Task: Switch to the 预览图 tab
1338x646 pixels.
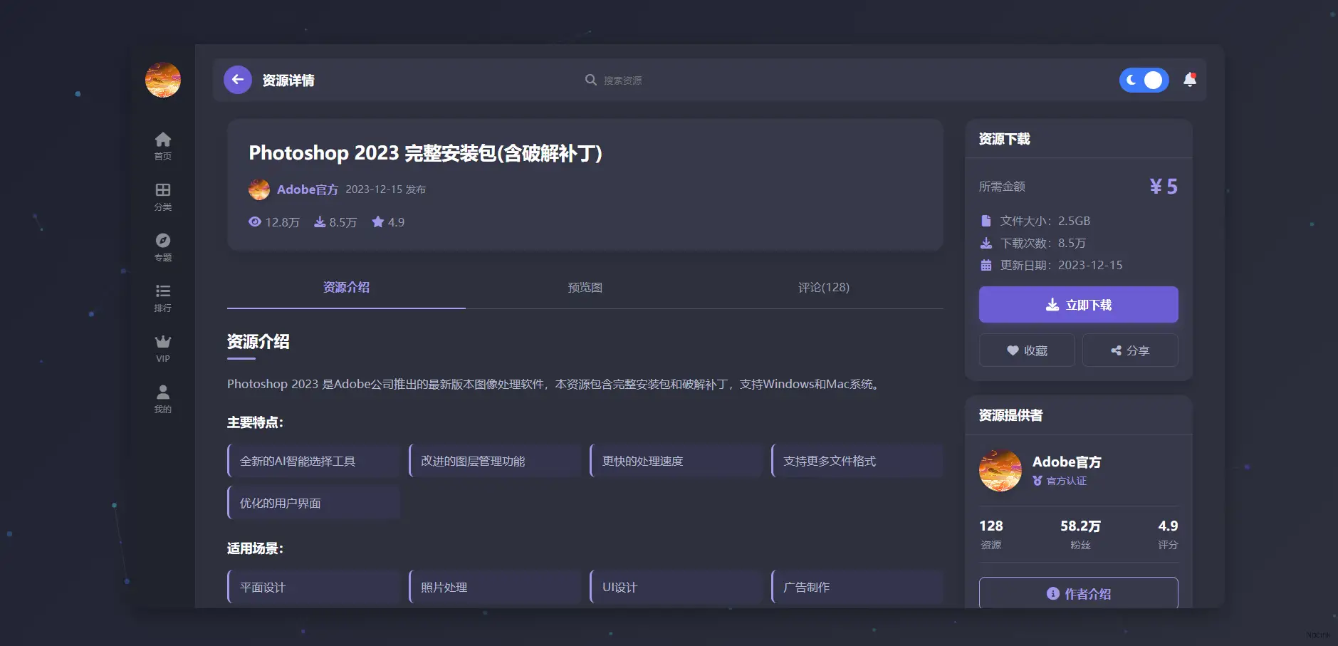Action: click(584, 287)
